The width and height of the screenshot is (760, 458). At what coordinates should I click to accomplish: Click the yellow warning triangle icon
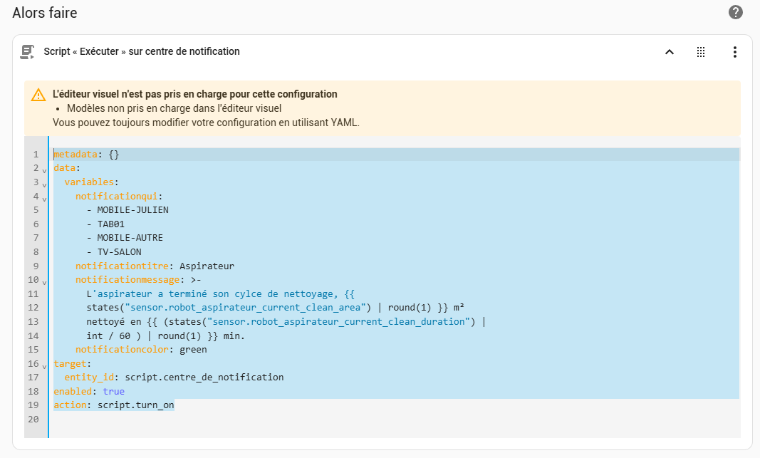38,95
